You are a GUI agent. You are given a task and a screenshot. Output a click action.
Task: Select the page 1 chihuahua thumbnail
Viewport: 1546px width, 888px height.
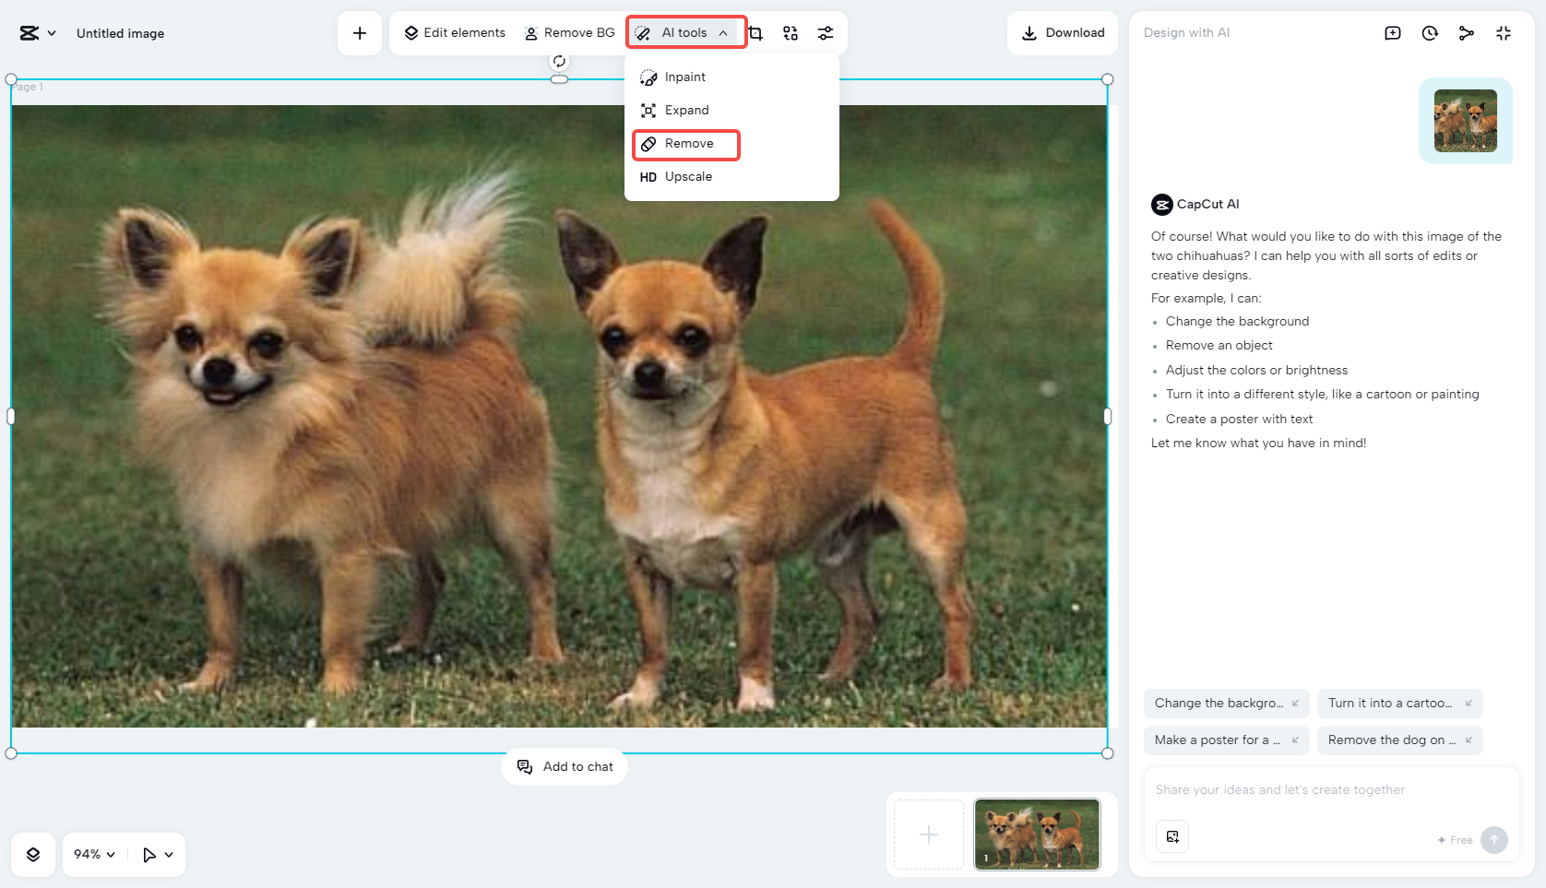tap(1037, 835)
